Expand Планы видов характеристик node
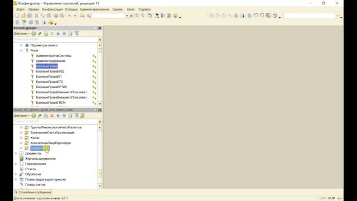Image resolution: width=357 pixels, height=201 pixels. (16, 179)
